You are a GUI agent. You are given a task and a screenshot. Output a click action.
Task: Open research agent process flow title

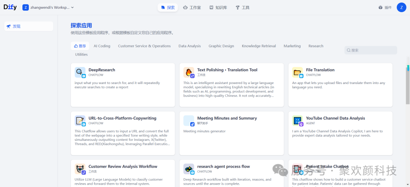click(x=224, y=167)
